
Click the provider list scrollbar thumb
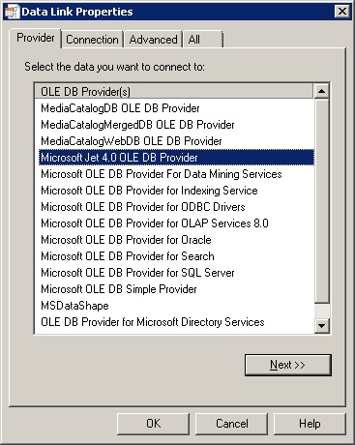pos(321,201)
